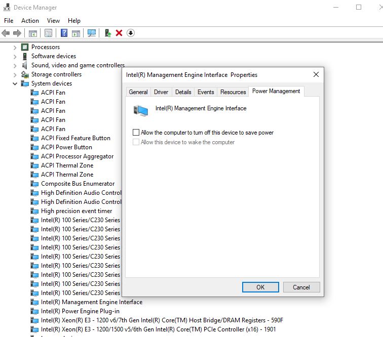
Task: Switch to the Driver tab
Action: (161, 92)
